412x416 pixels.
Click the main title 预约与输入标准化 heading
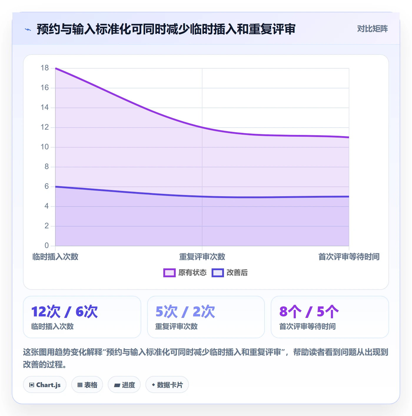coord(166,29)
